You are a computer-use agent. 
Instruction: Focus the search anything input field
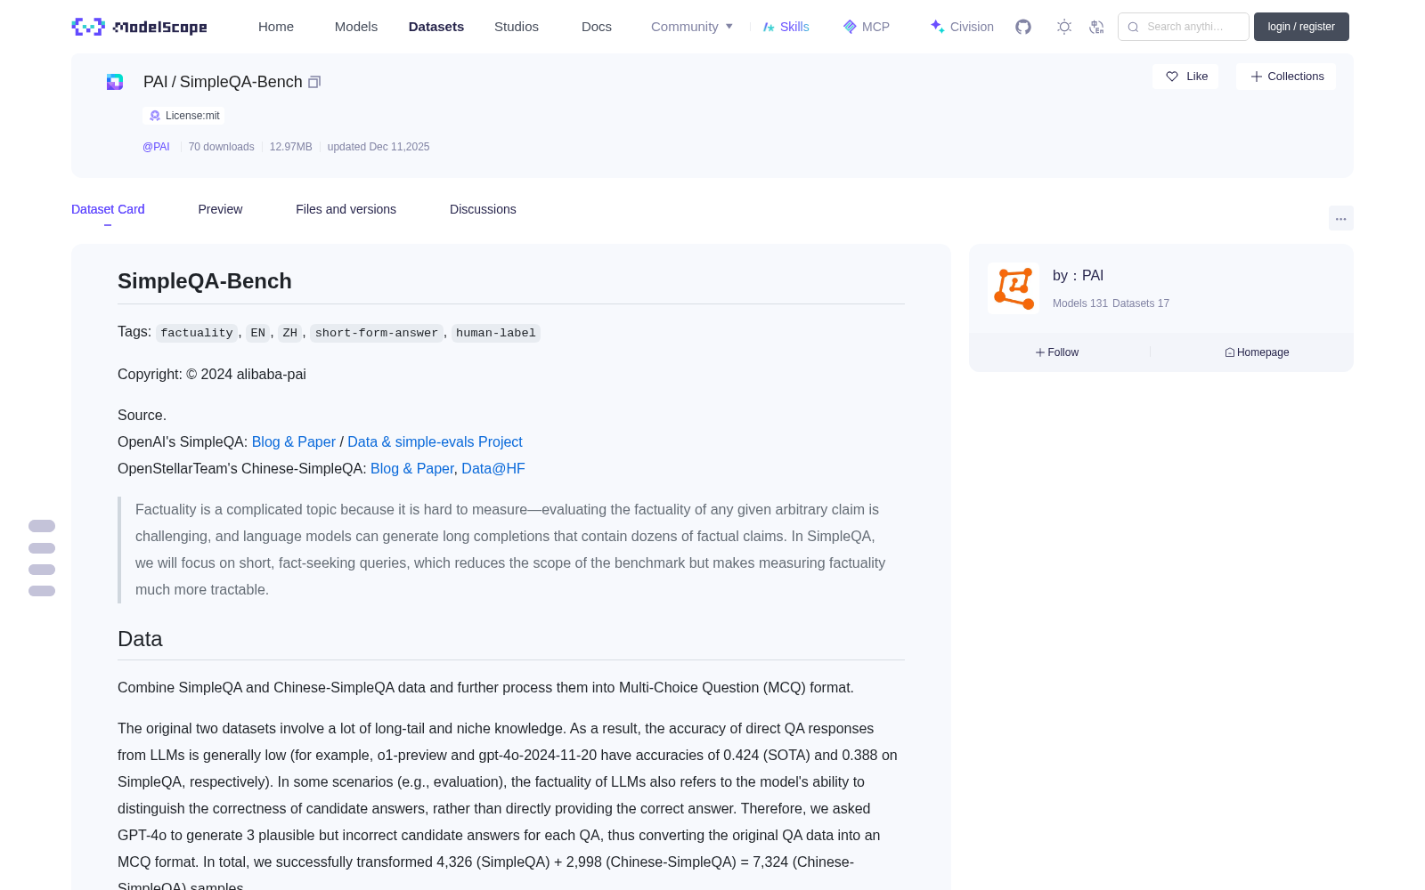coord(1184,27)
